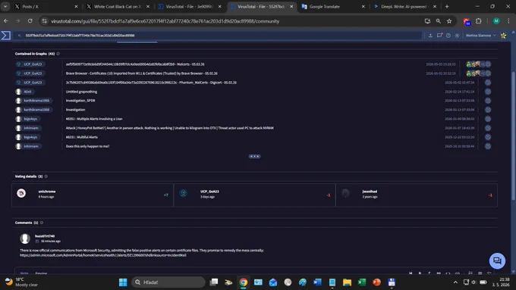Open Google Chrome from the taskbar
Viewport: 516px width, 290px height.
243,282
